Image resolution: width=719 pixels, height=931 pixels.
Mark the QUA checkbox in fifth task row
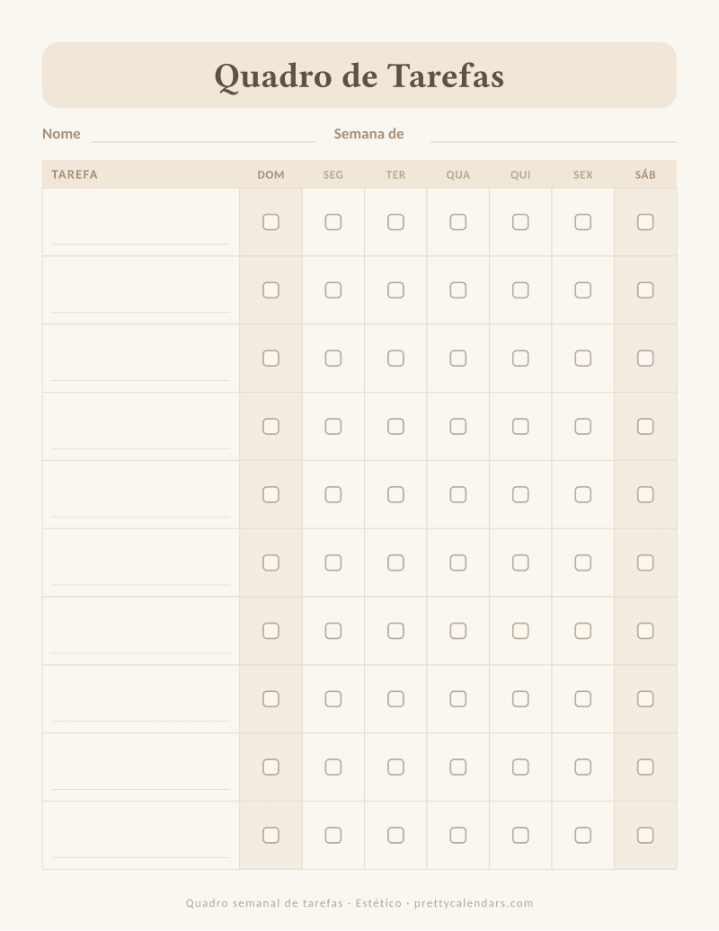[457, 494]
